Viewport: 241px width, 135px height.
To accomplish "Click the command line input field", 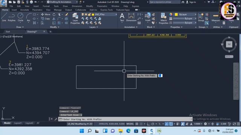I will tap(125, 119).
